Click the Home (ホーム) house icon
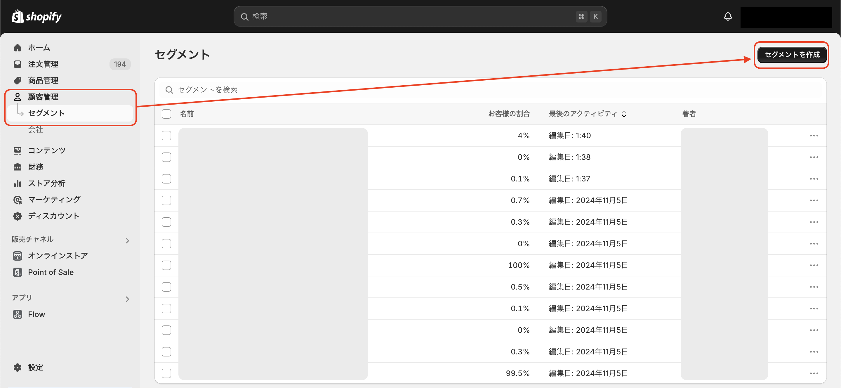 [17, 48]
